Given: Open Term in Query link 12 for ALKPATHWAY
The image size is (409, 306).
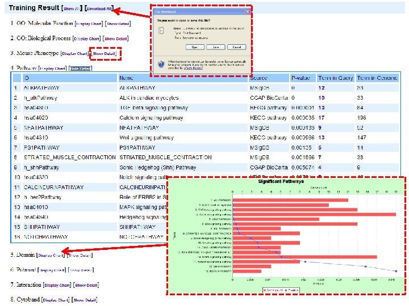Looking at the screenshot, I should click(x=322, y=88).
